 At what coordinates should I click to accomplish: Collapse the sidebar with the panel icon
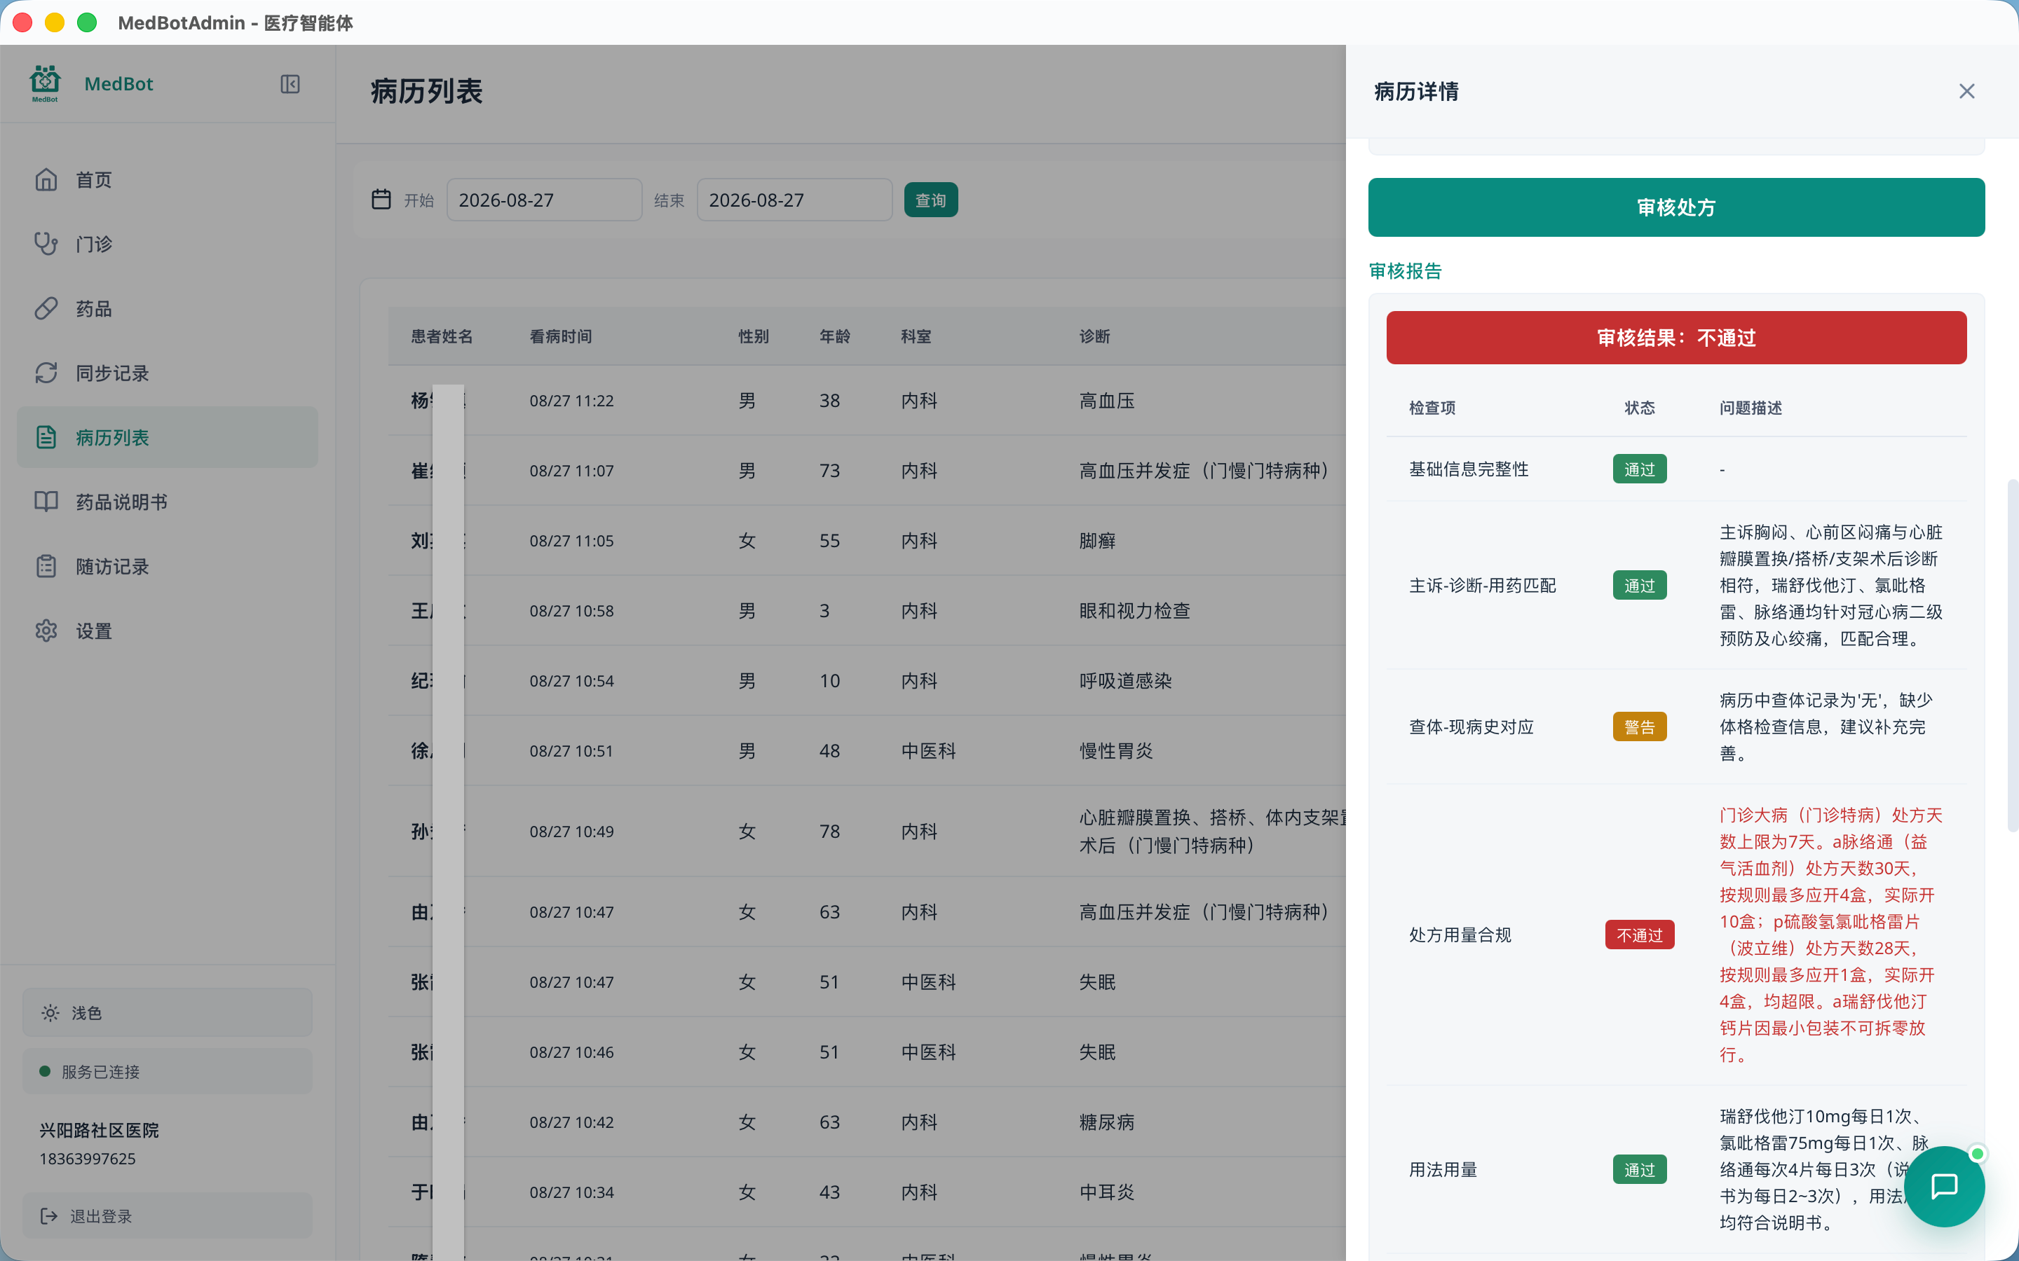click(290, 84)
